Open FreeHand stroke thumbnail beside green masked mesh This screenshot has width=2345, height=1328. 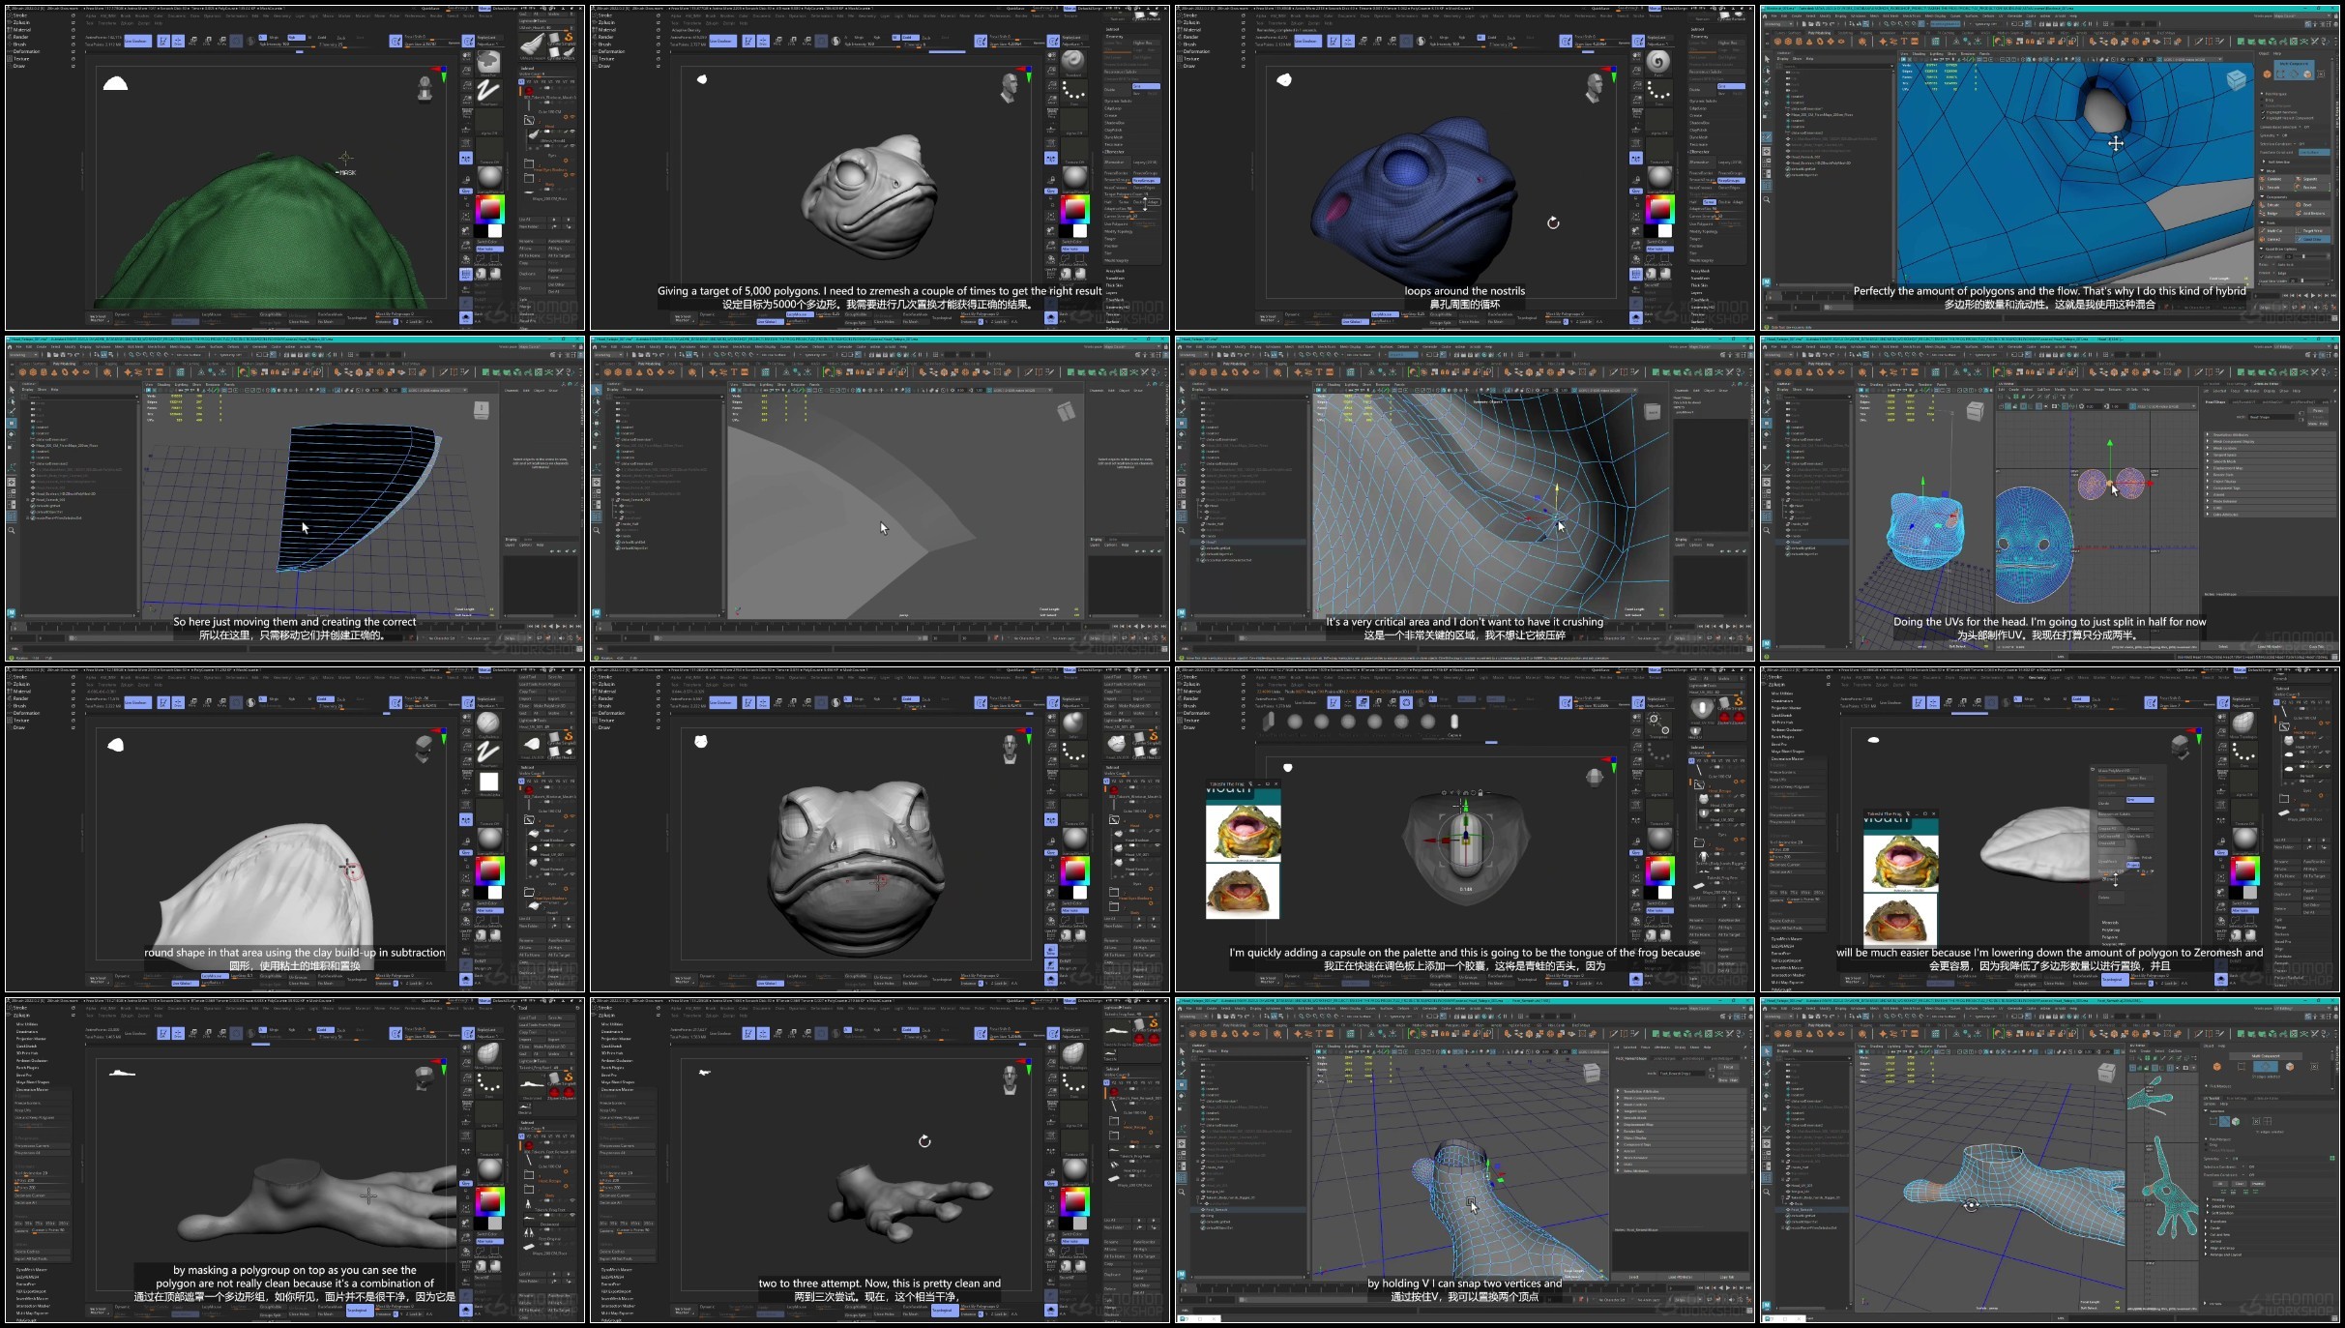coord(489,91)
